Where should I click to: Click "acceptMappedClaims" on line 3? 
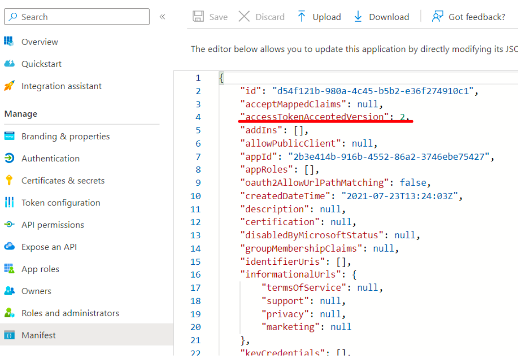(x=293, y=104)
